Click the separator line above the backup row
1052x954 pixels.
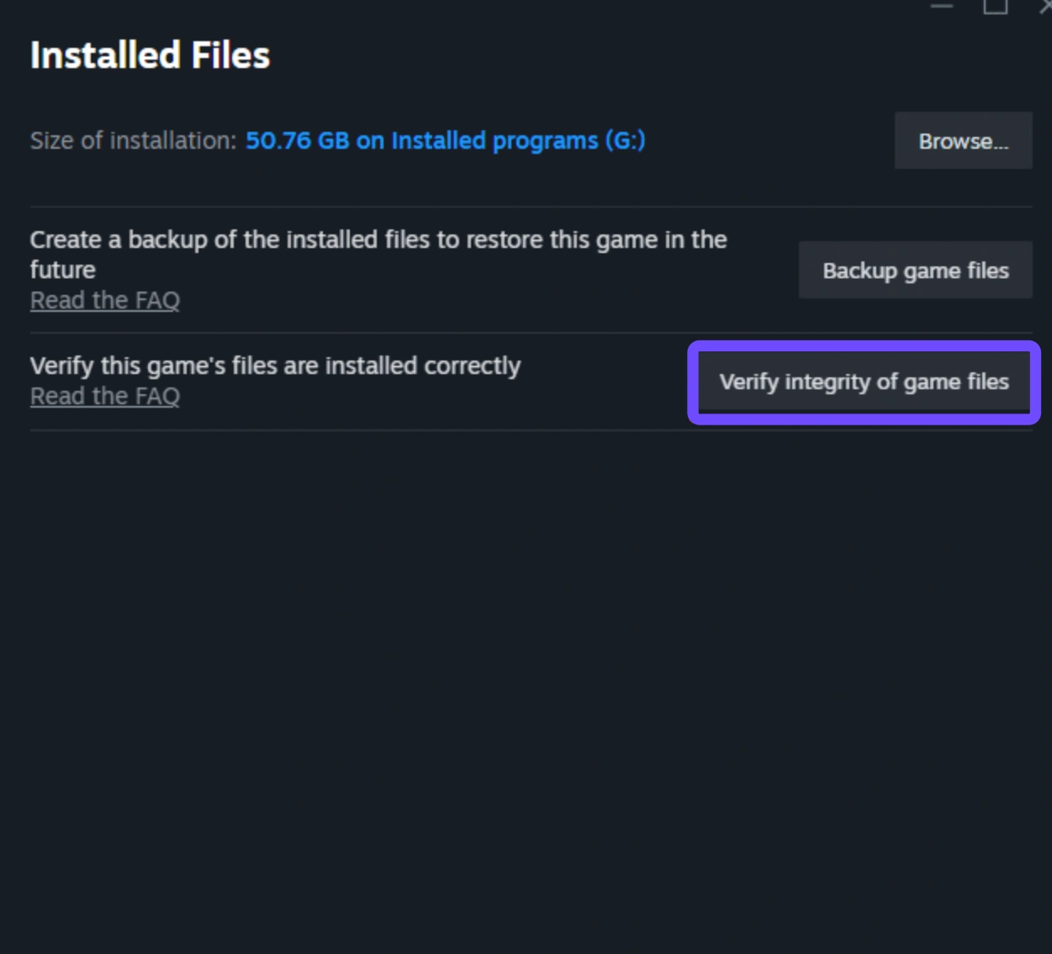(x=530, y=207)
